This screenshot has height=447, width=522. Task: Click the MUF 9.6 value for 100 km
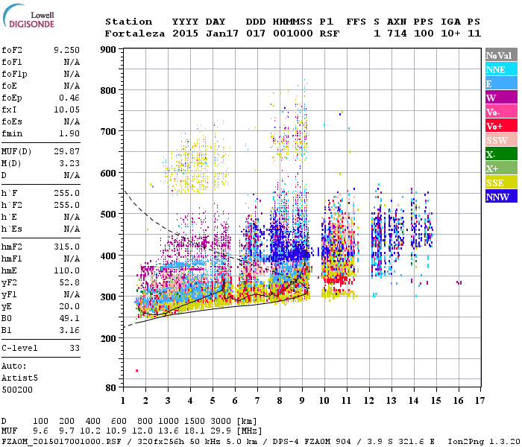[40, 431]
